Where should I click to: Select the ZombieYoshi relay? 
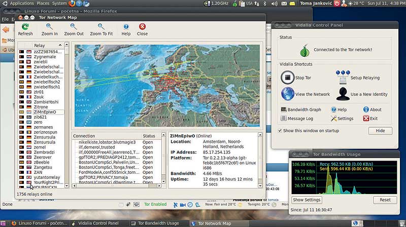click(46, 102)
